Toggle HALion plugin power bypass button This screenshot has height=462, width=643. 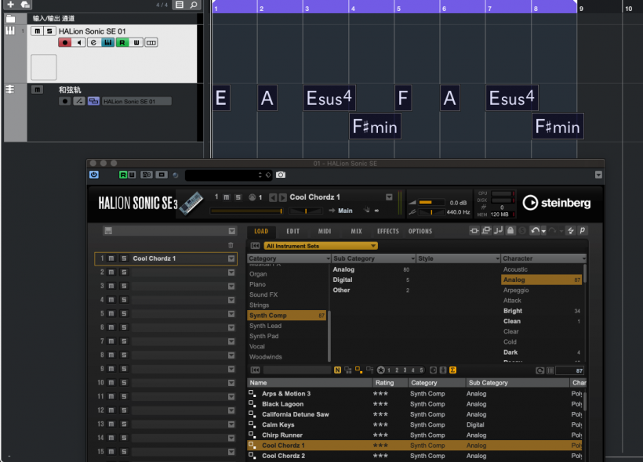coord(94,175)
